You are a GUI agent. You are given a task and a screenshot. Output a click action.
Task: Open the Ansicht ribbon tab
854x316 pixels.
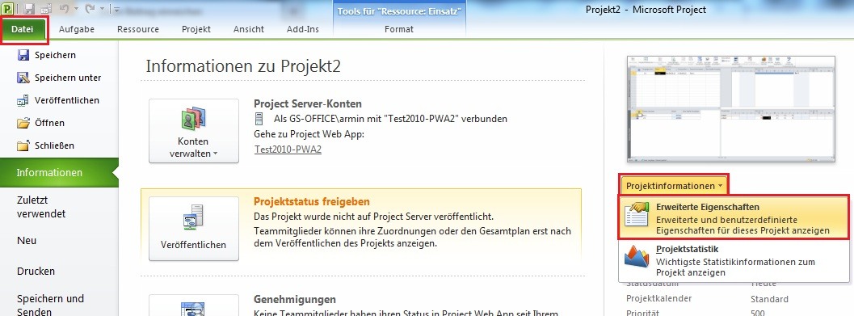248,29
